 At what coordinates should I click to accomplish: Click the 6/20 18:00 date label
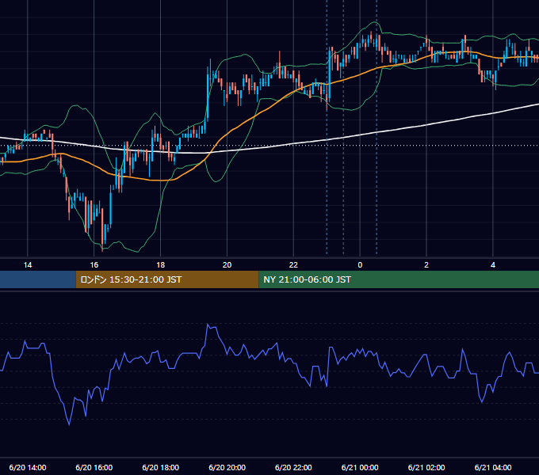click(161, 467)
